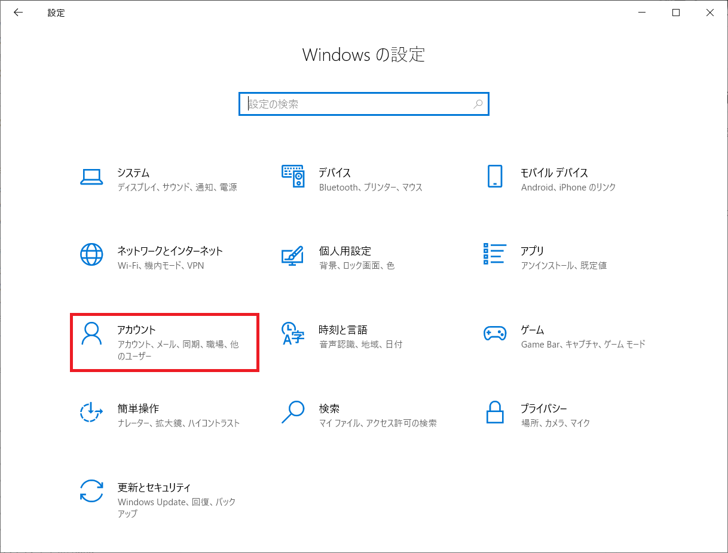Image resolution: width=728 pixels, height=553 pixels.
Task: Click the Ease of Access icon
Action: coord(91,413)
